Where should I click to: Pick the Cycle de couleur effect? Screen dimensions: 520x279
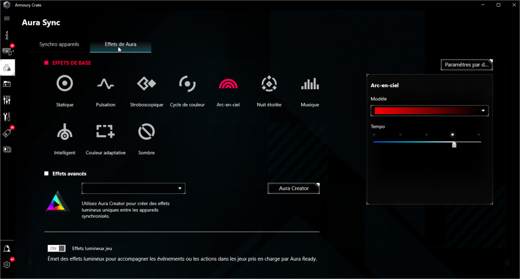point(187,84)
